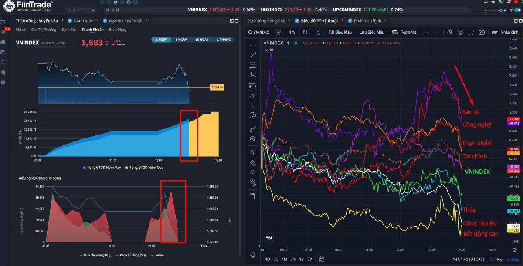Expand the 1m interval dropdown
The width and height of the screenshot is (523, 266).
[292, 32]
